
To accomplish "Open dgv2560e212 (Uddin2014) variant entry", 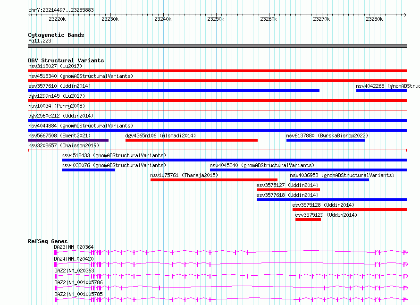I will pos(61,116).
